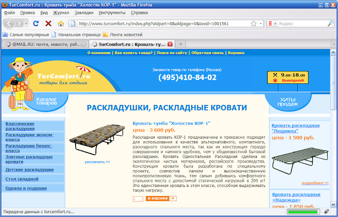
Task: Click the magnifier search icon
Action: tap(330, 24)
